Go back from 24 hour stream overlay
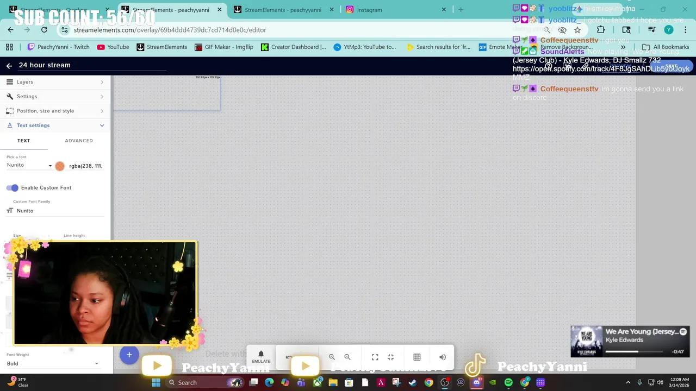696x391 pixels. (9, 65)
